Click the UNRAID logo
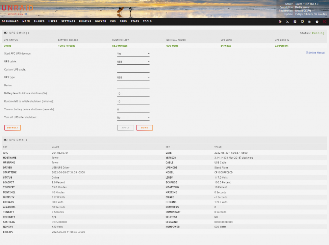This screenshot has width=329, height=245. point(17,8)
